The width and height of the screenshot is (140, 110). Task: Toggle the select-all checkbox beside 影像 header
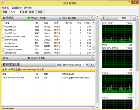point(3,23)
